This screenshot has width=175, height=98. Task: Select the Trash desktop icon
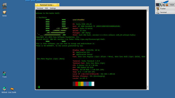(5, 75)
